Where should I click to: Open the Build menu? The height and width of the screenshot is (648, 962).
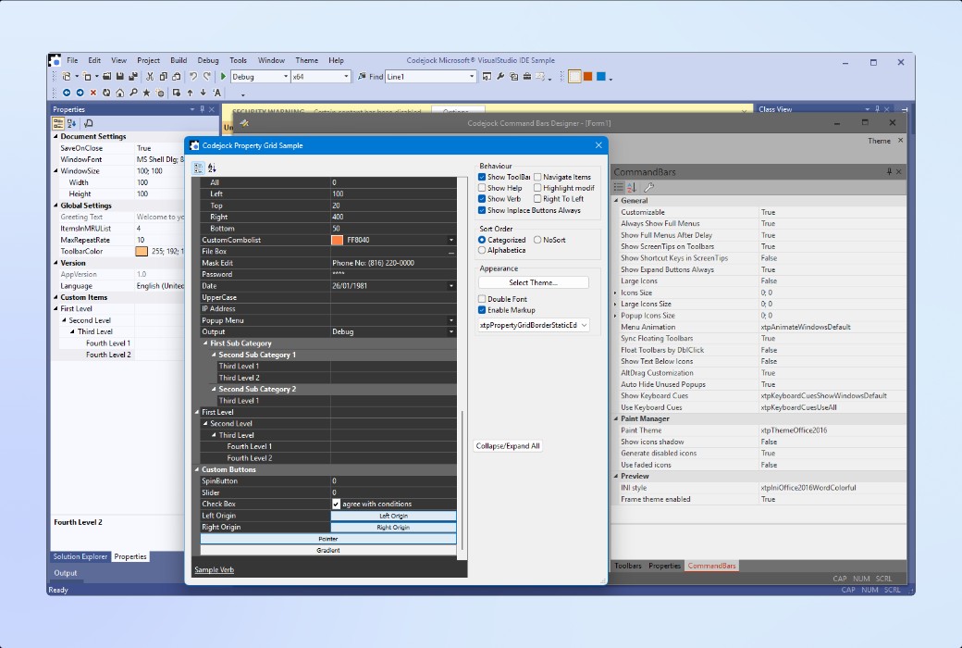179,61
